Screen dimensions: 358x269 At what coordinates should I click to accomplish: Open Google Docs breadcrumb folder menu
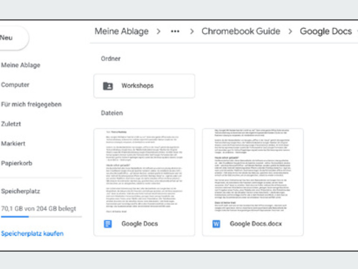tap(326, 31)
